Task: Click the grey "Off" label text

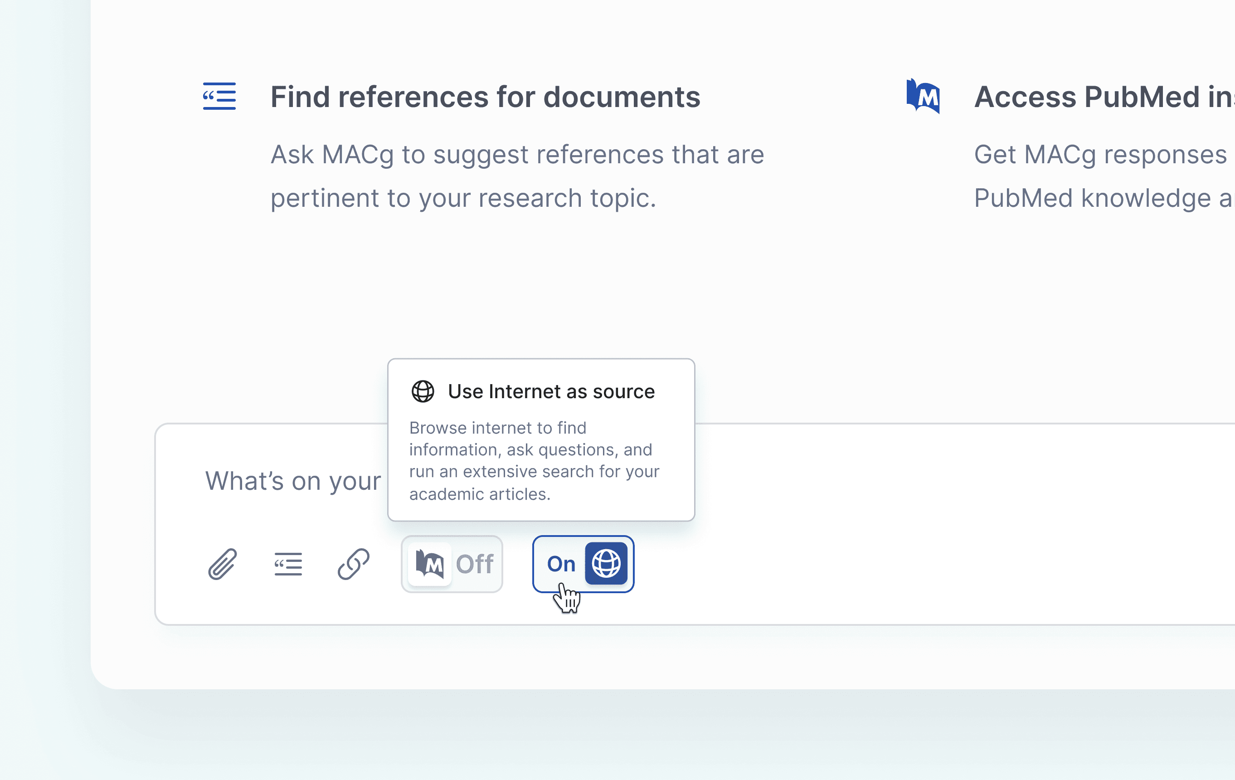Action: (475, 564)
